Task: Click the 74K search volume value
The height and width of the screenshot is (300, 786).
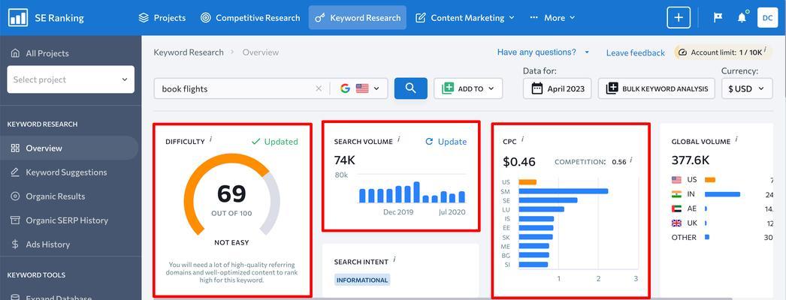Action: 344,160
